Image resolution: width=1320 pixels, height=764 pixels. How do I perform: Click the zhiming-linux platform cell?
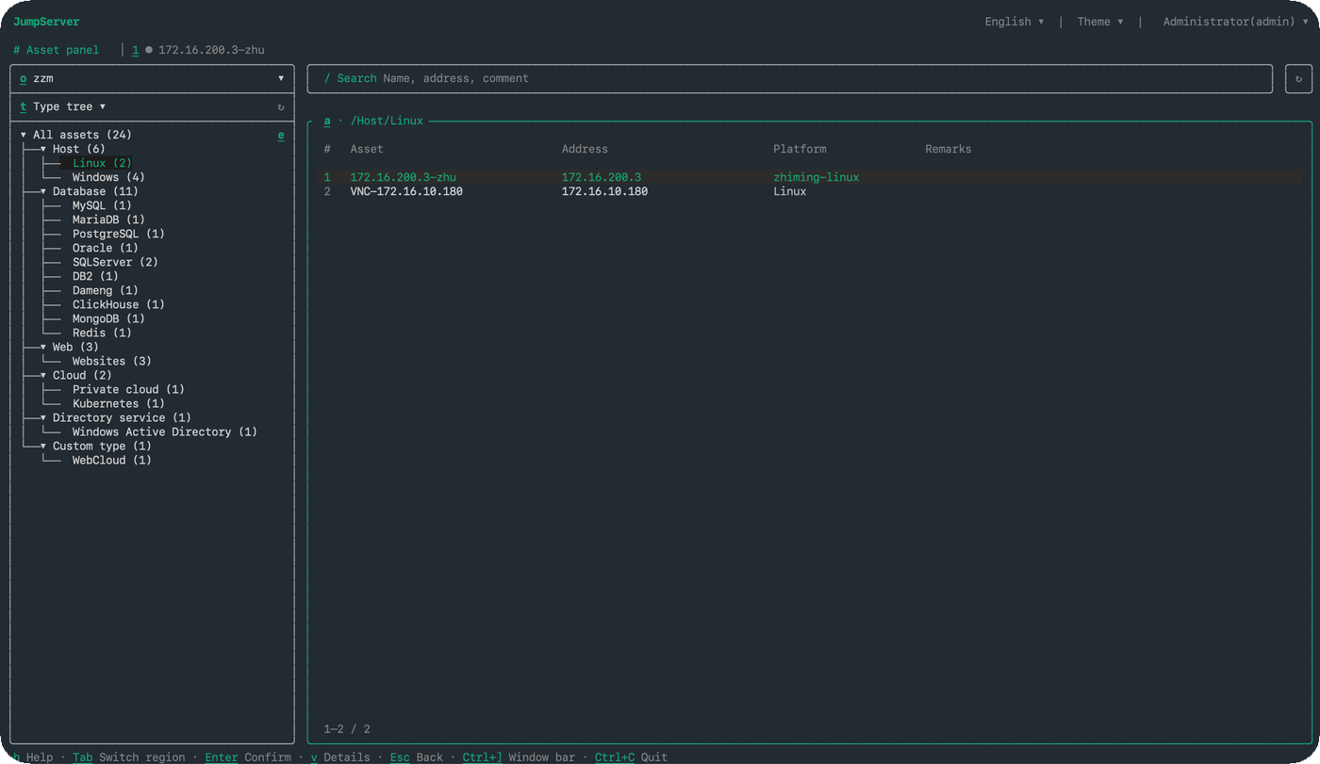click(817, 178)
